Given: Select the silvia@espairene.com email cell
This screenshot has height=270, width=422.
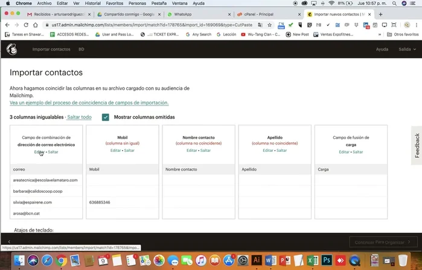Looking at the screenshot, I should [46, 202].
